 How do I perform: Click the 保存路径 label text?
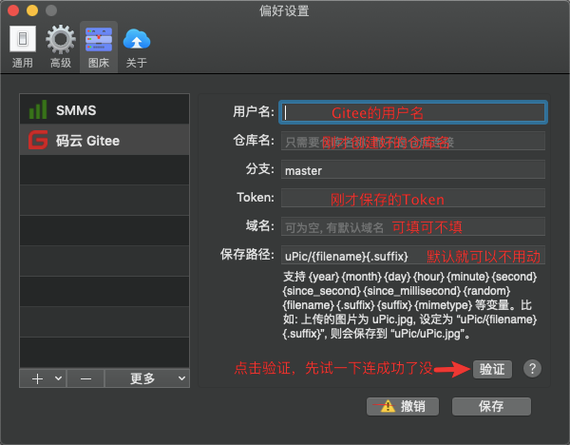(x=247, y=254)
